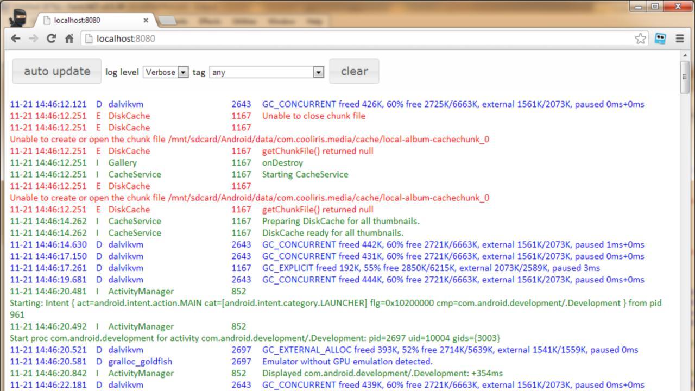Expand the log level Verbose dropdown
695x391 pixels.
click(166, 72)
